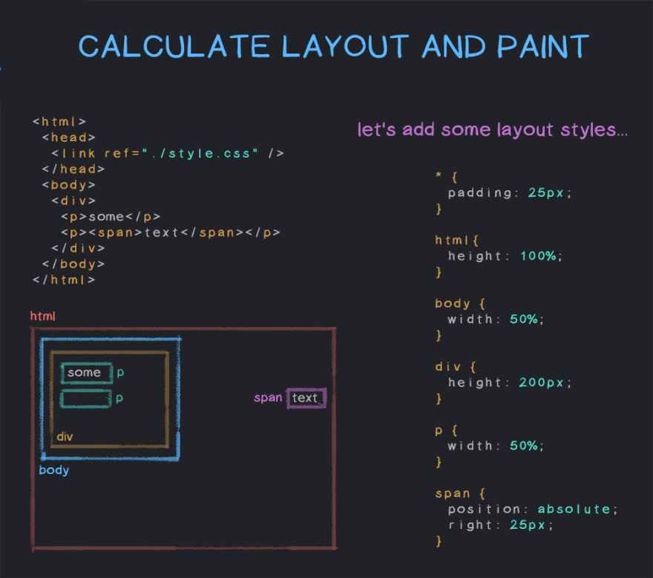
Task: Click the closing </html> tag line
Action: pyautogui.click(x=64, y=280)
